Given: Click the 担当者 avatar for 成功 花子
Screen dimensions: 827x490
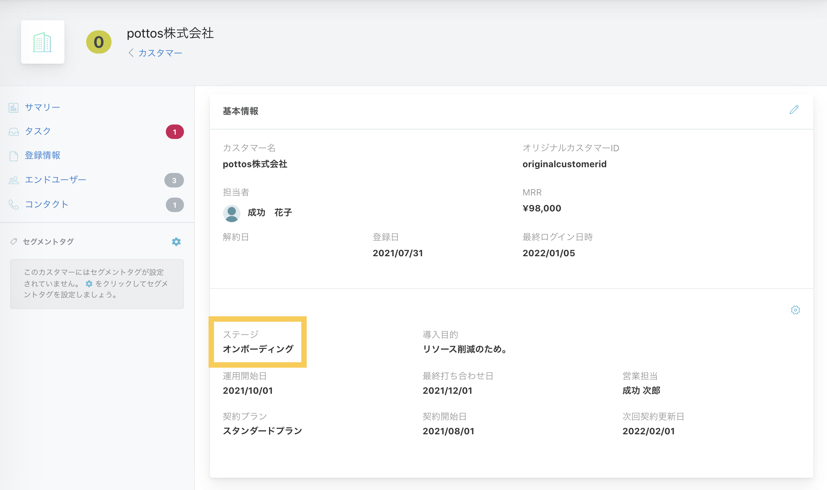Looking at the screenshot, I should (232, 213).
